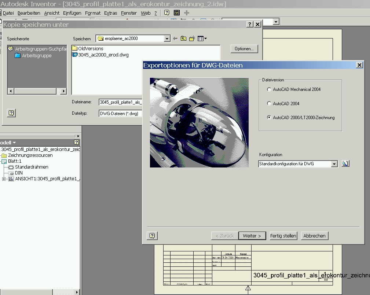370x295 pixels.
Task: Open the Einfügen menu
Action: [72, 13]
